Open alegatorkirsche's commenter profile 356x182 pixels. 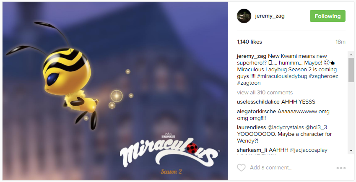pos(256,112)
